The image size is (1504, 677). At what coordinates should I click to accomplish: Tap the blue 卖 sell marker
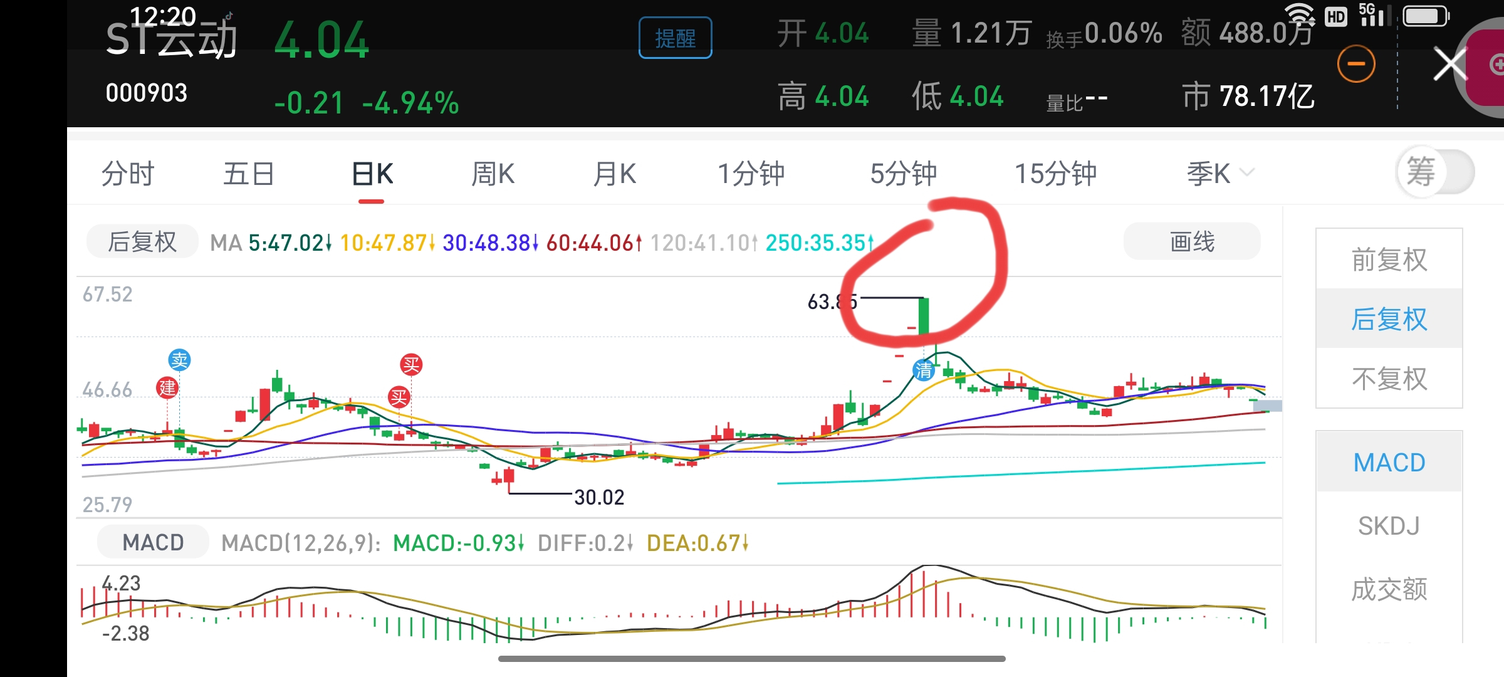[x=179, y=360]
